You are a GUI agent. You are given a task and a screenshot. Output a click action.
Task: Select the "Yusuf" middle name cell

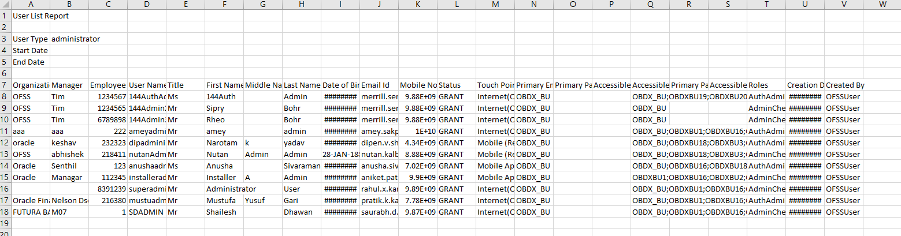262,200
